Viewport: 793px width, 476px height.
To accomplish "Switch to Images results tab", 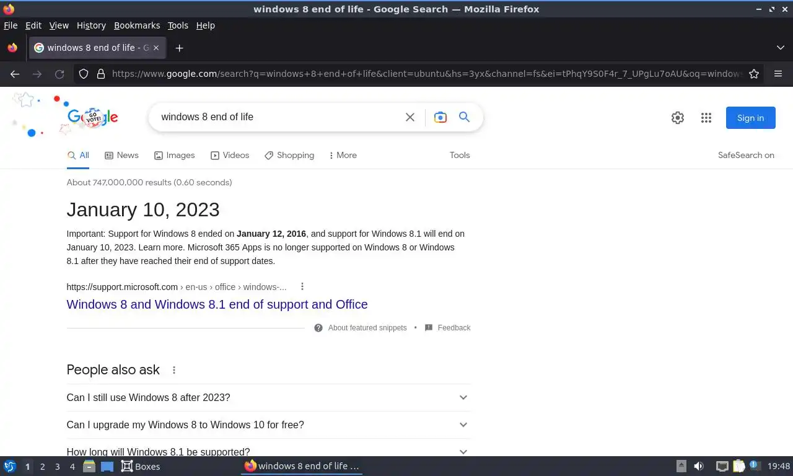I will click(x=174, y=156).
